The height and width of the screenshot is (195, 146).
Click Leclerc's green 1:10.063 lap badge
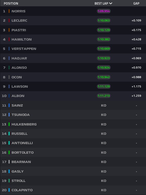(x=104, y=20)
